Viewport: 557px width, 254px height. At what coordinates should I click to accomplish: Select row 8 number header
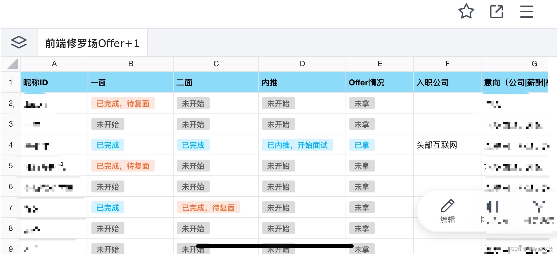(11, 228)
